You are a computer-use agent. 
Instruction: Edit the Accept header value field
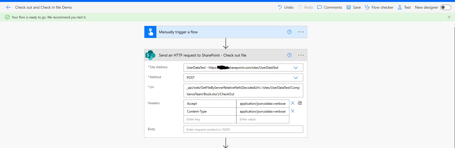tap(262, 104)
